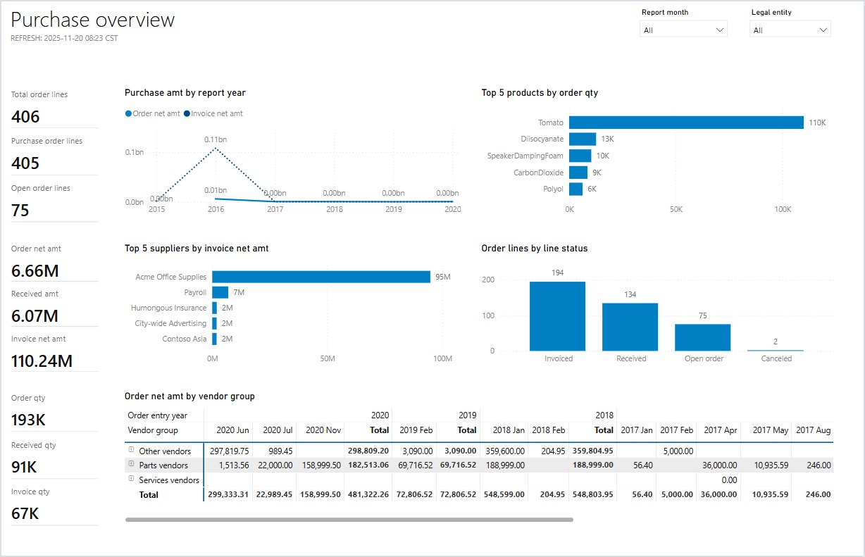Select the Contoso Asia bar
The width and height of the screenshot is (865, 557).
[x=214, y=339]
